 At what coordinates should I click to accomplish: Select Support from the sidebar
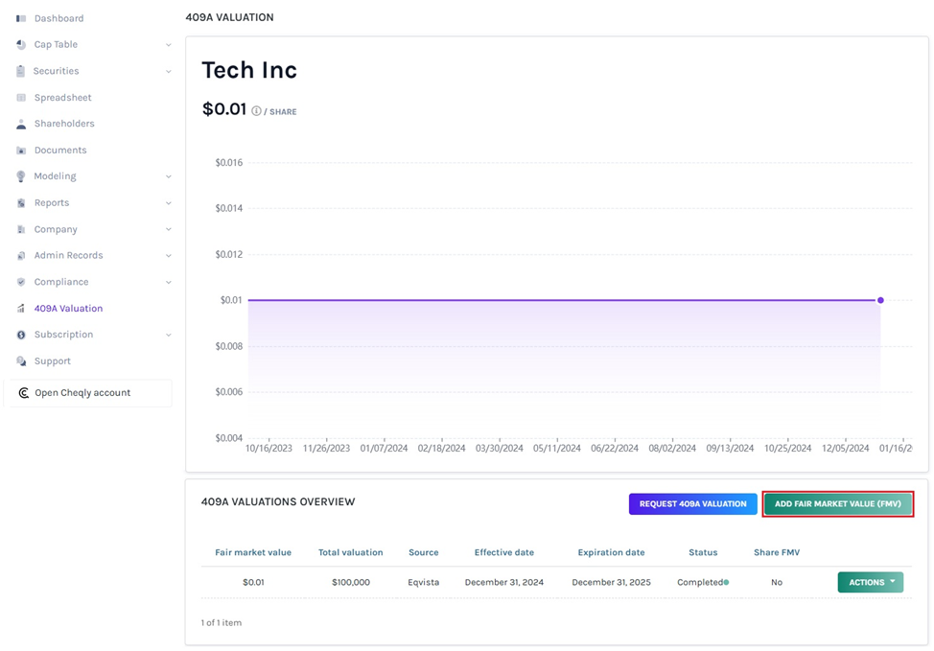point(53,360)
